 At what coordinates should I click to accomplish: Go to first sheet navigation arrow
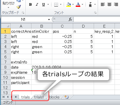(3, 97)
